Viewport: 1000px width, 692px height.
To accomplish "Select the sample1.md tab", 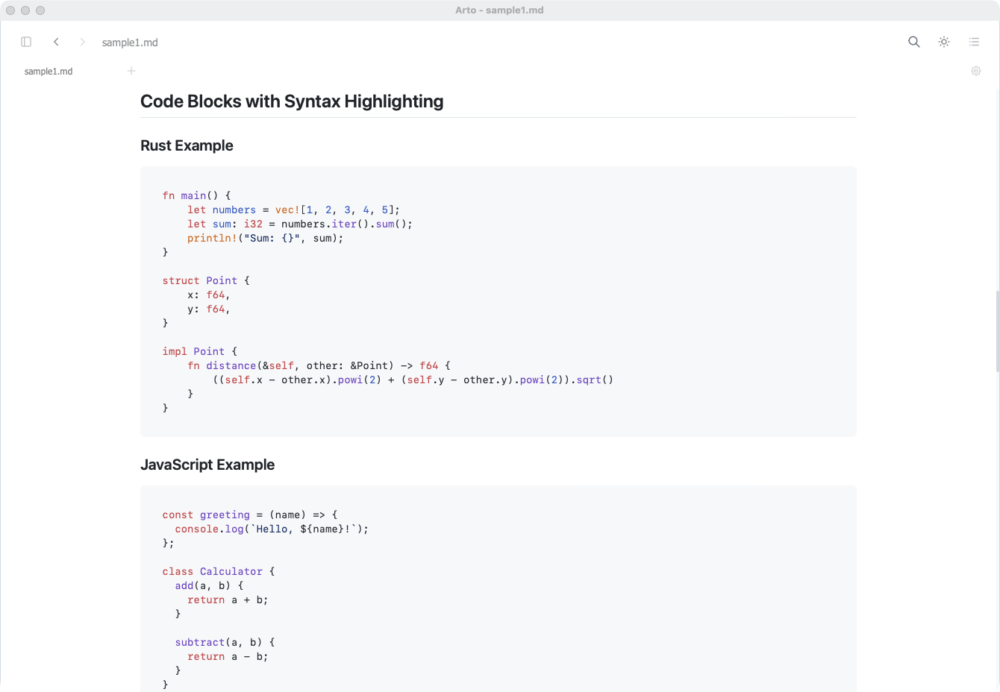I will click(48, 71).
